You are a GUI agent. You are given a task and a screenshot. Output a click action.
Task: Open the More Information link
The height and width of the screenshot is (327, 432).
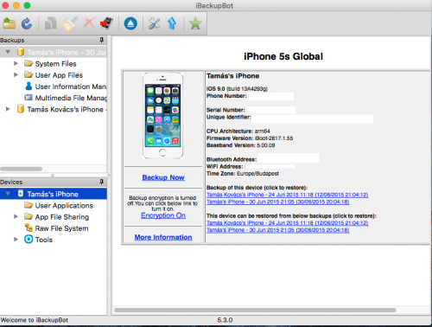coord(163,237)
